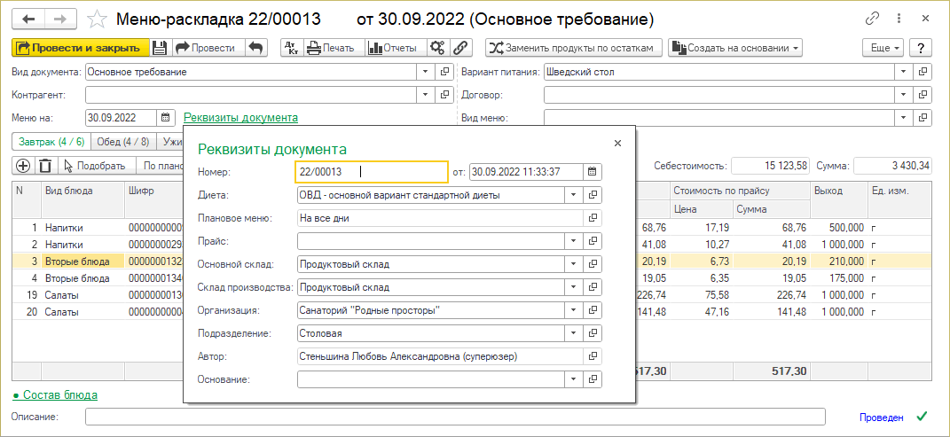The height and width of the screenshot is (437, 950).
Task: Focus the Номер field 22/00013
Action: 371,172
